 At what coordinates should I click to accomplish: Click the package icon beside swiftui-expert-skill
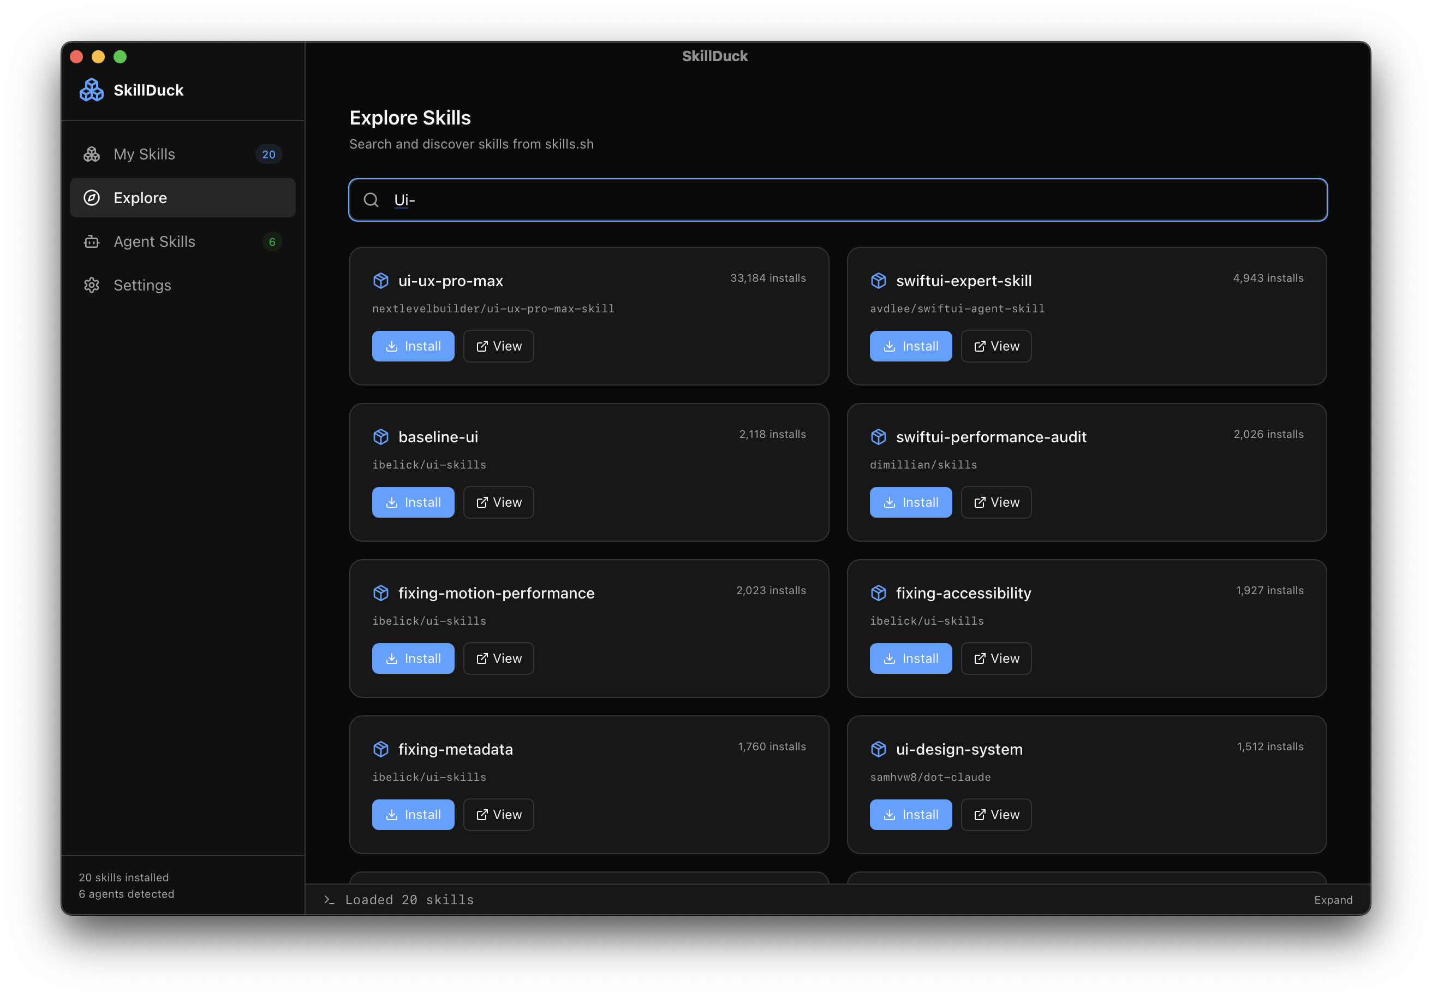(x=879, y=281)
